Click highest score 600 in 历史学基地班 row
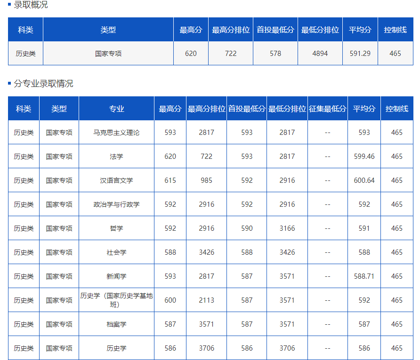 click(170, 300)
